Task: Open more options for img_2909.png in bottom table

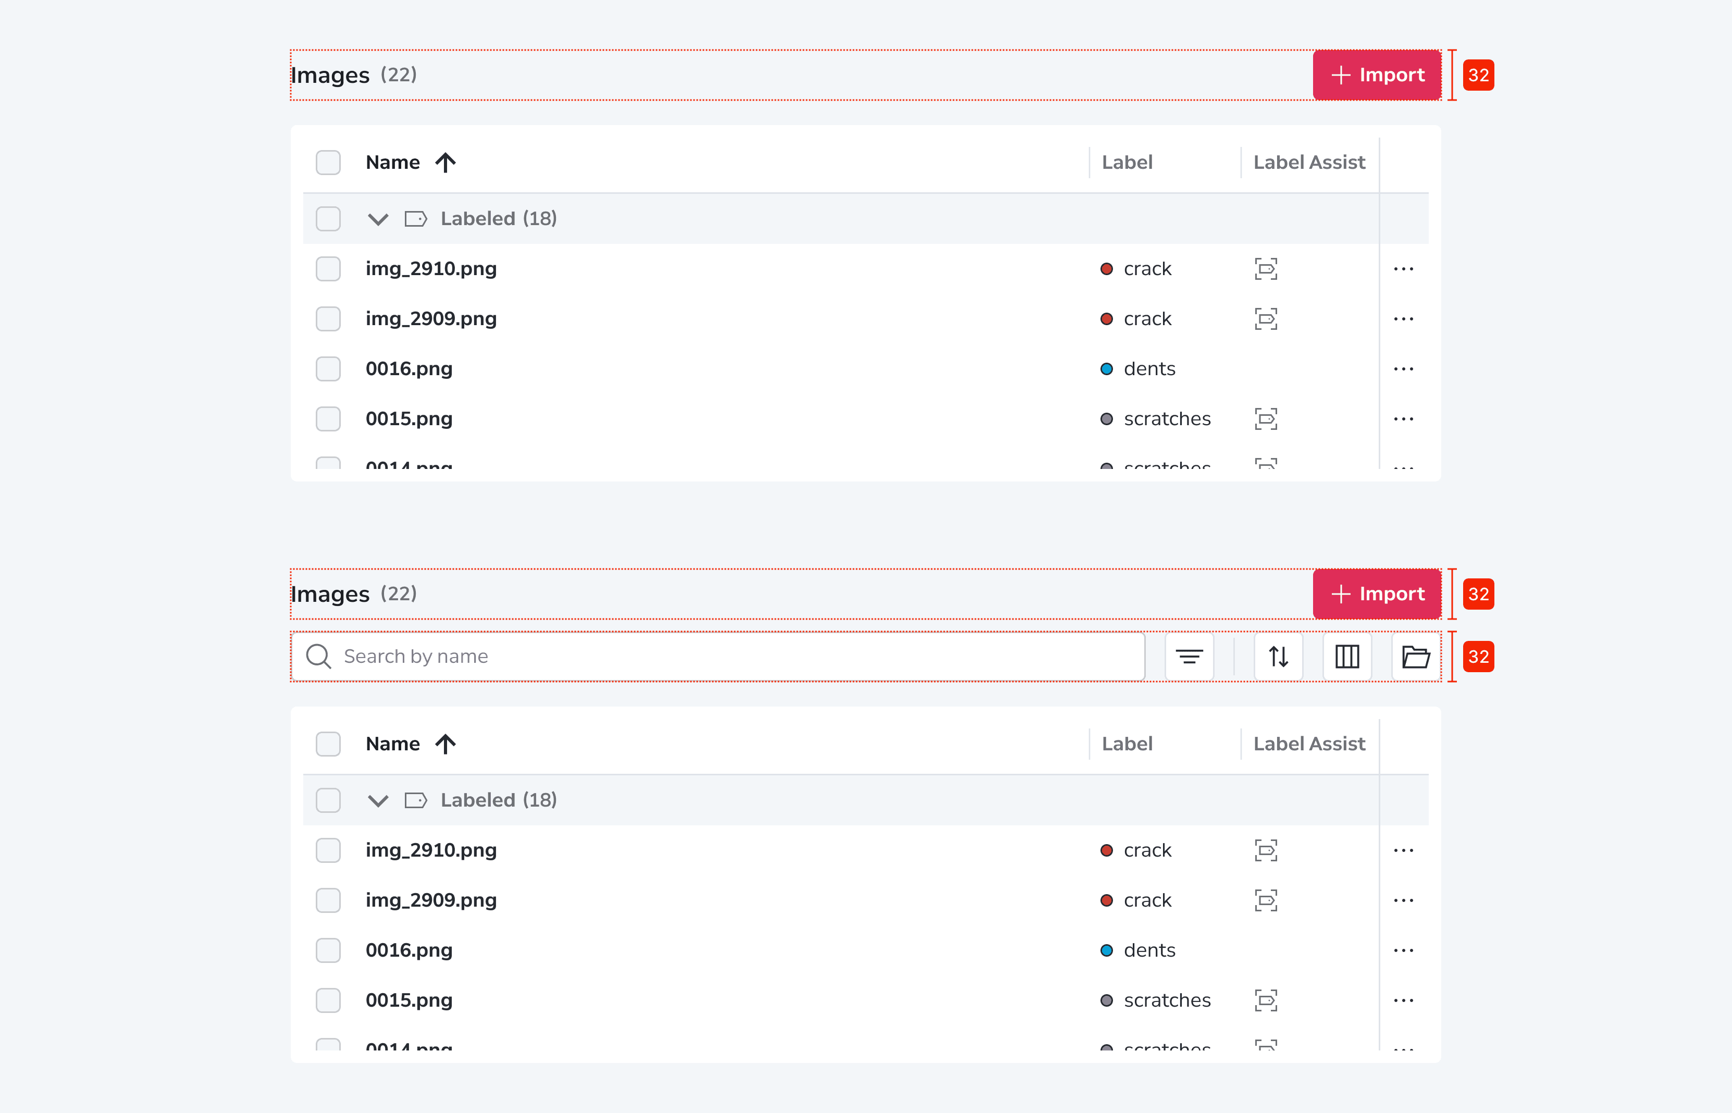Action: pos(1403,900)
